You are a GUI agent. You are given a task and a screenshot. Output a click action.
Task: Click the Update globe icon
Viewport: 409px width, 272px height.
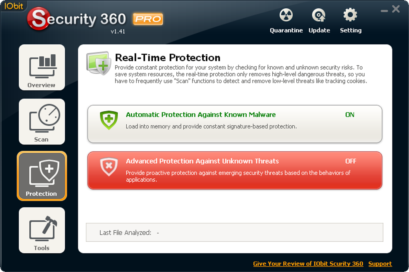(x=319, y=16)
